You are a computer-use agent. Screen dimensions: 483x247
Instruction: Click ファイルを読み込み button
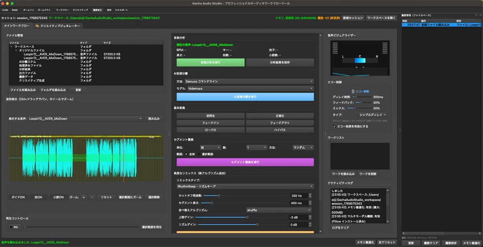23,90
